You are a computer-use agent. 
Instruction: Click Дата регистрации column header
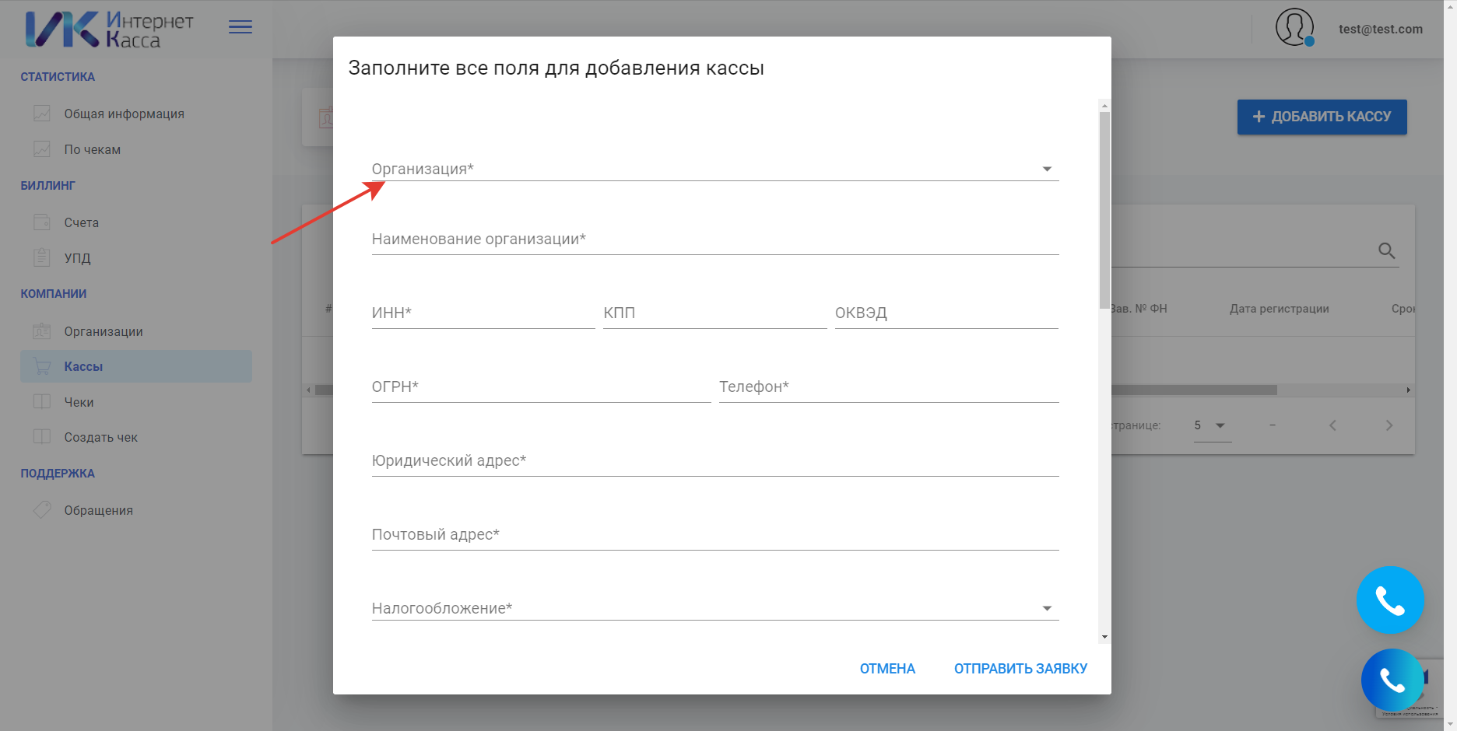tap(1279, 309)
